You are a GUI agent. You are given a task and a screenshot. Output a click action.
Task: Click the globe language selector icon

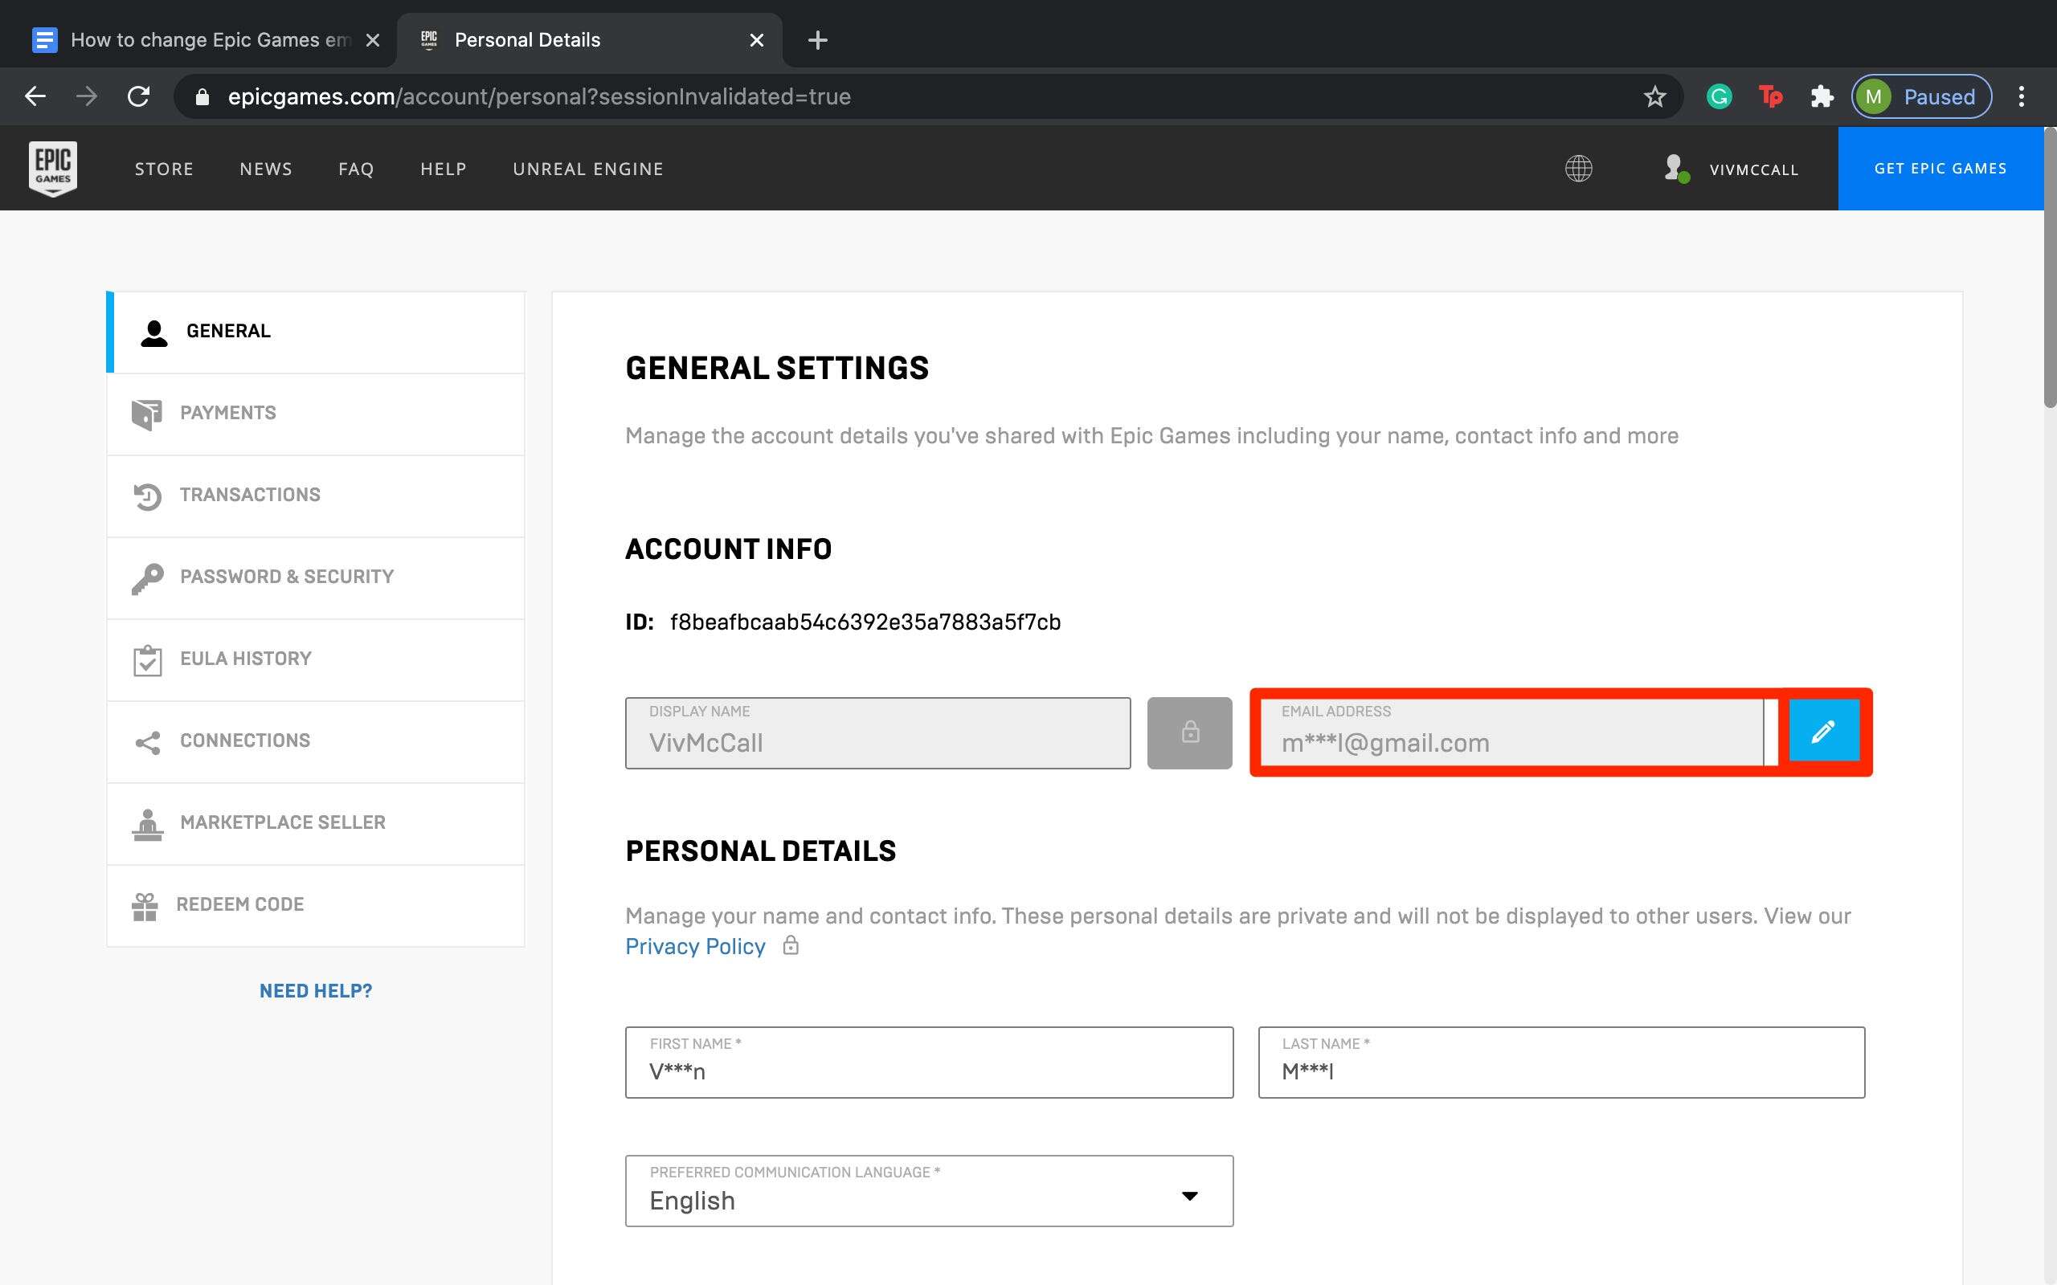(1579, 167)
